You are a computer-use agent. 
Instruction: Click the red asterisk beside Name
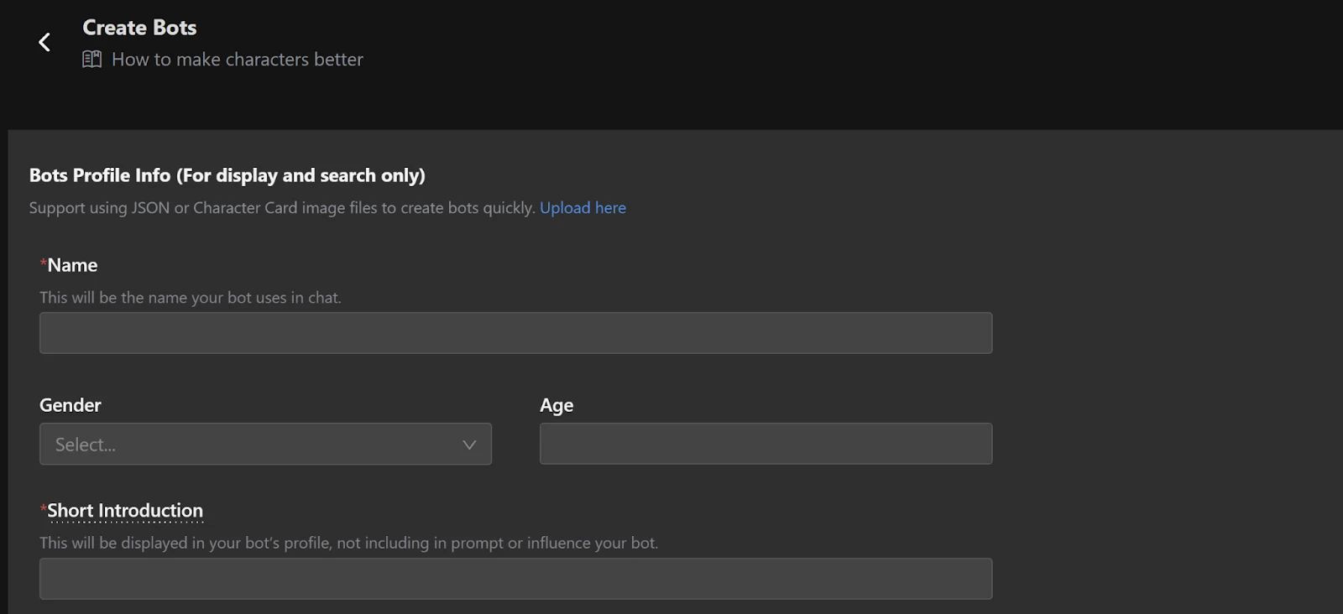[x=43, y=264]
